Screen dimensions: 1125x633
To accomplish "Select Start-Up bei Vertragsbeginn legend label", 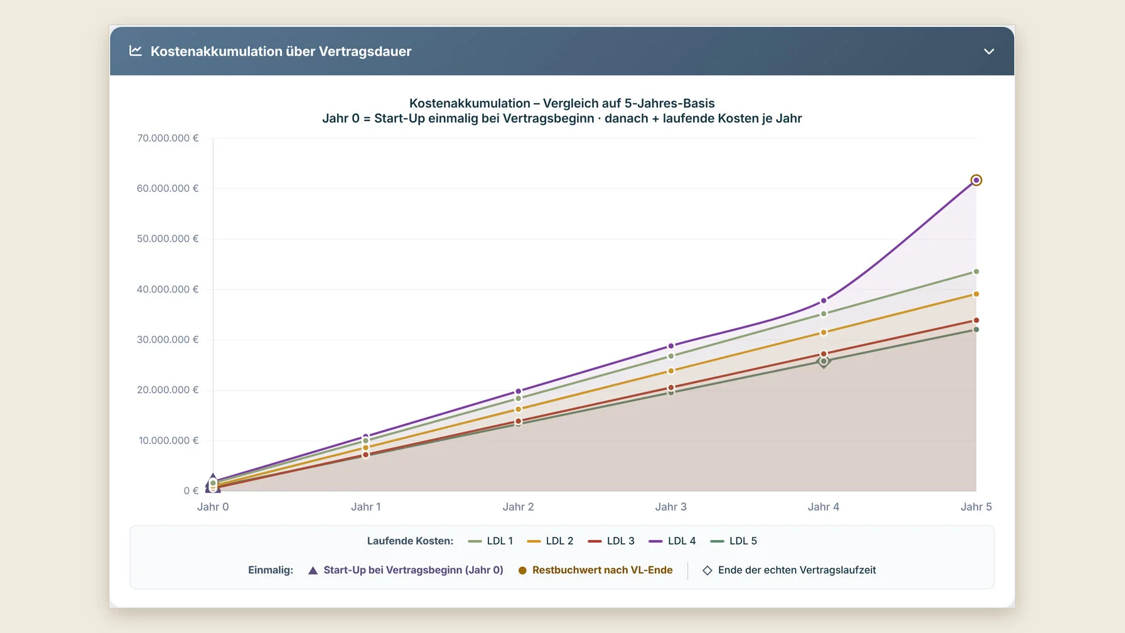I will tap(413, 570).
